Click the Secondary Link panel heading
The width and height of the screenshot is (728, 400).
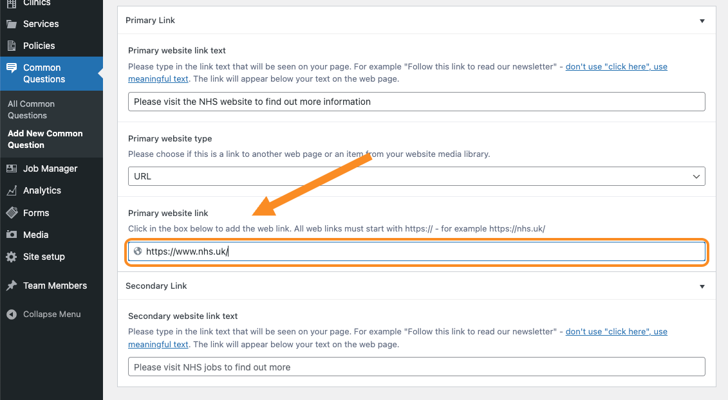click(156, 286)
